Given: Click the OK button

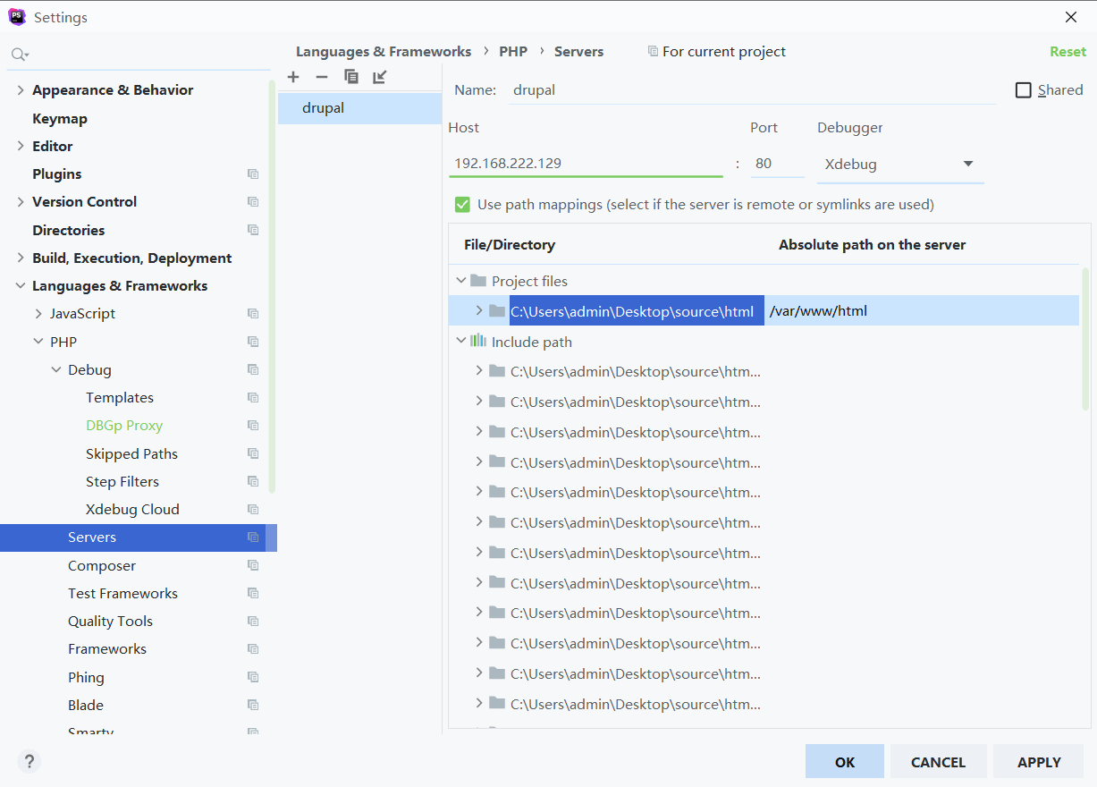Looking at the screenshot, I should 845,762.
